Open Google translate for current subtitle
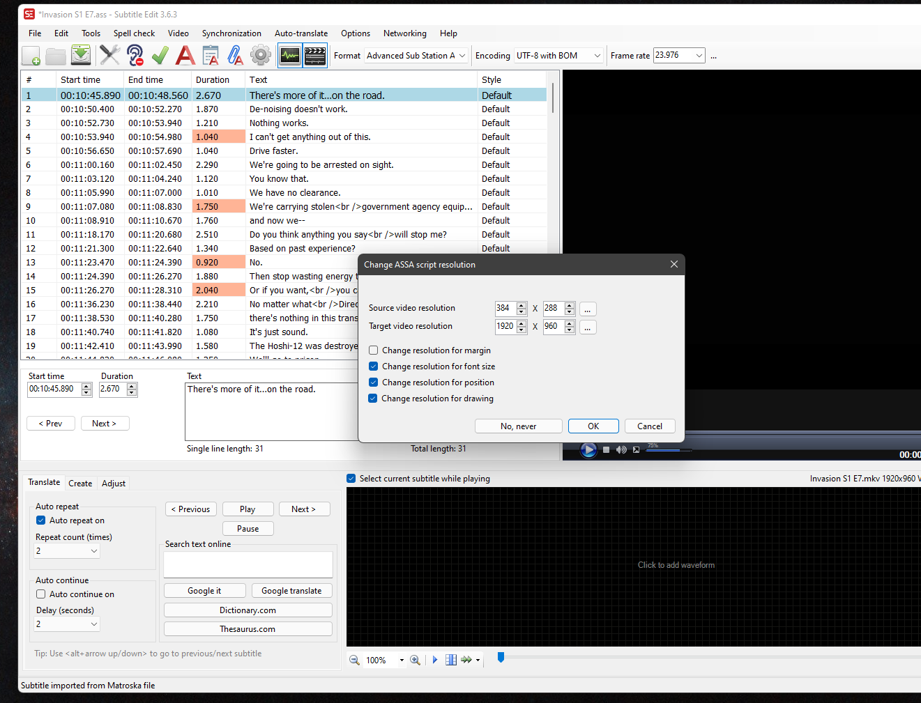This screenshot has width=921, height=703. [291, 590]
